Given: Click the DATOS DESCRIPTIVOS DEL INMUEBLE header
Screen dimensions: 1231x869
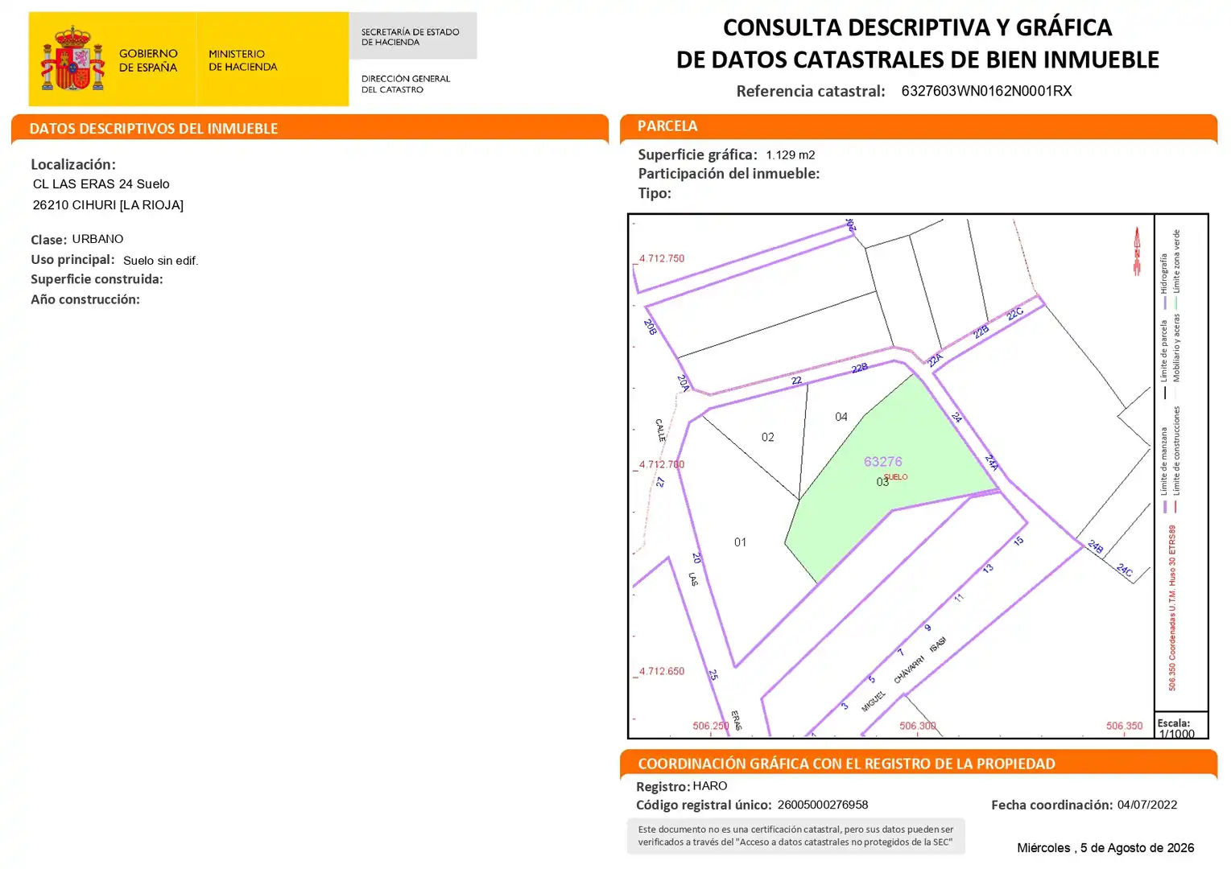Looking at the screenshot, I should (x=154, y=129).
